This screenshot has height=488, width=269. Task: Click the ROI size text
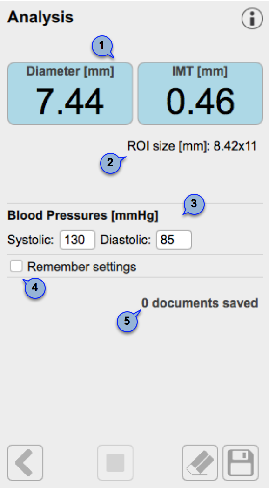coord(192,146)
